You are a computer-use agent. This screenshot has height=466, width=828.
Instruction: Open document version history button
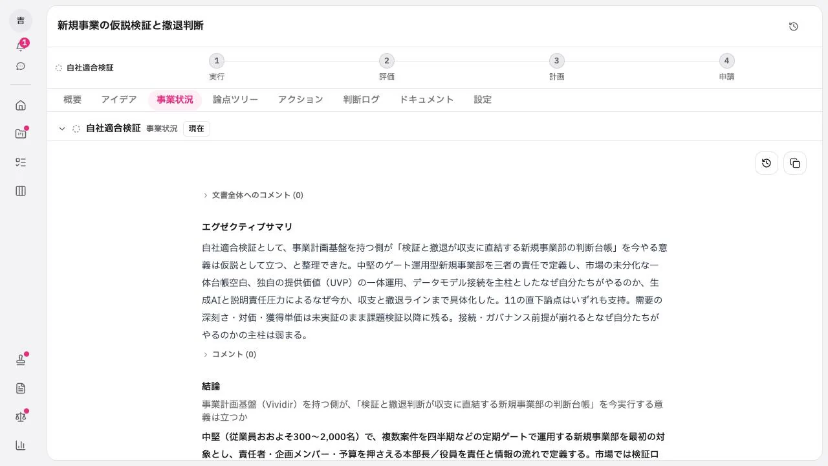click(x=767, y=163)
